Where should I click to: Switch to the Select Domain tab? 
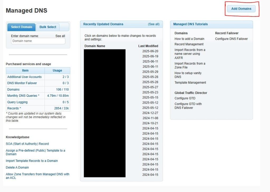(x=22, y=27)
